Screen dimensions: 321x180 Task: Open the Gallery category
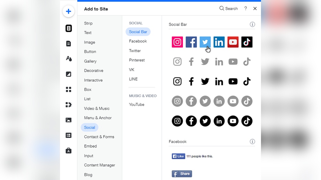pyautogui.click(x=90, y=61)
